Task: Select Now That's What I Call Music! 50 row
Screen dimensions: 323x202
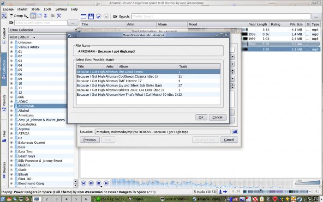Action: tap(148, 94)
